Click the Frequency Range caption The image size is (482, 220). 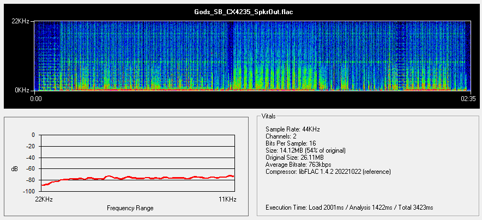pos(130,208)
